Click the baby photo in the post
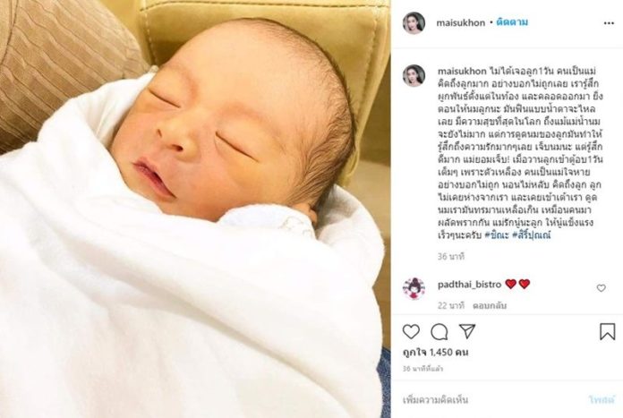The image size is (623, 418). [195, 209]
